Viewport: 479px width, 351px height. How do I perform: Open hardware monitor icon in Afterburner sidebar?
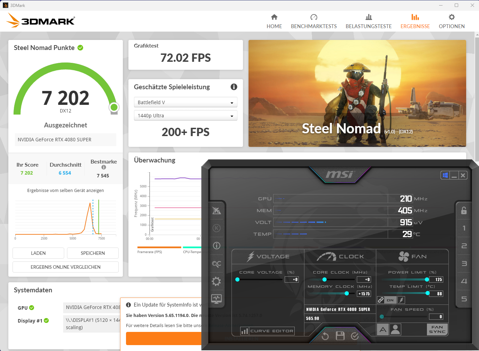pos(217,299)
